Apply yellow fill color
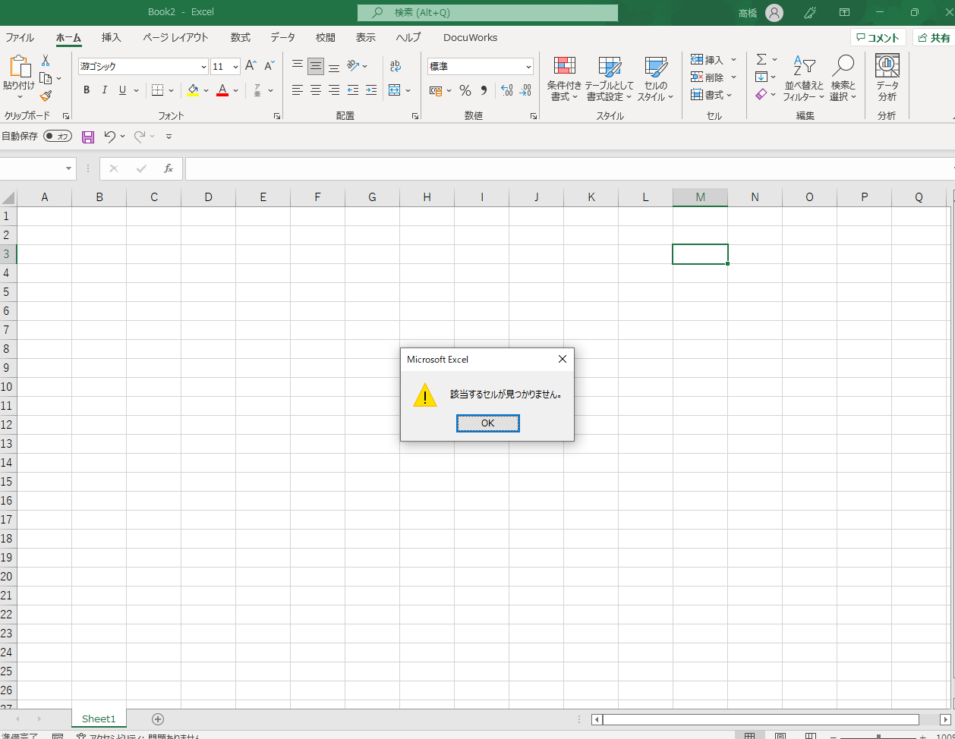Viewport: 955px width, 739px height. [x=193, y=90]
